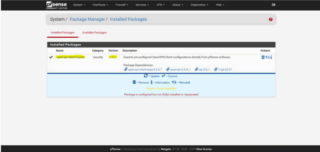This screenshot has height=152, width=320.
Task: Click the reinstall icon for openvpn-client-export
Action: tap(267, 57)
